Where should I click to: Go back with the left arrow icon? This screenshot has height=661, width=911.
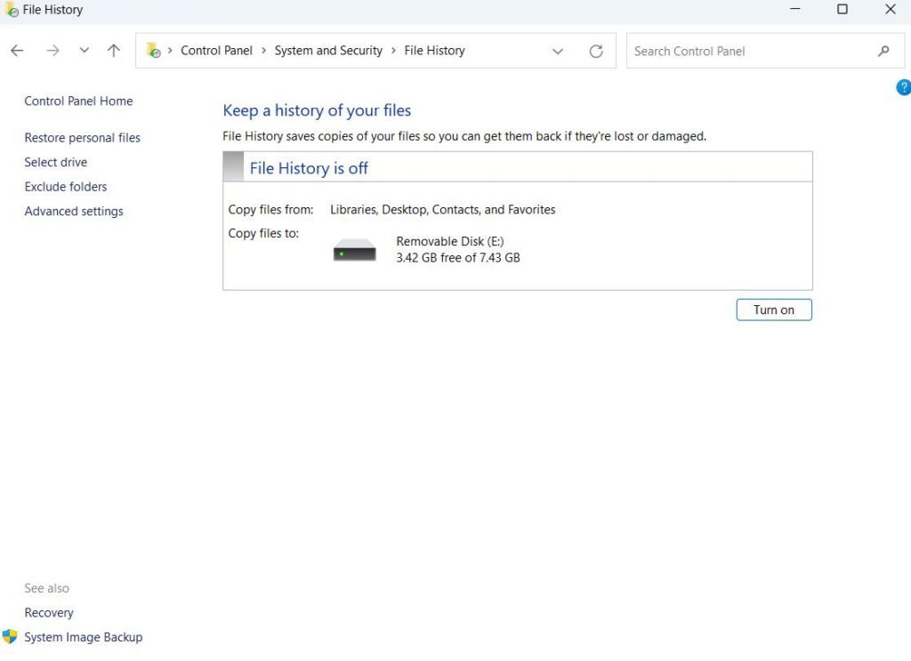18,51
